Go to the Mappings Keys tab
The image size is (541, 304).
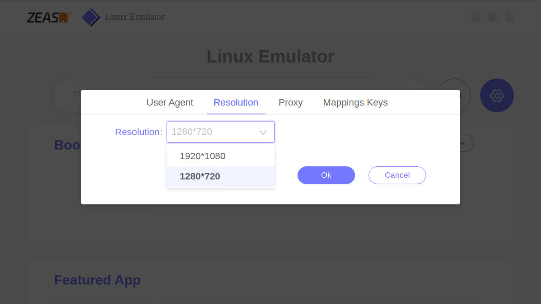pos(355,103)
